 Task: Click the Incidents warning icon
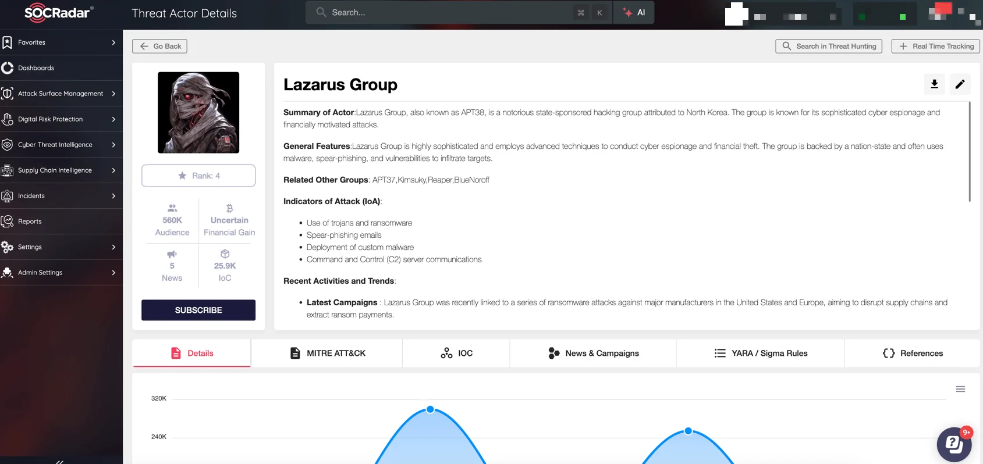click(7, 196)
